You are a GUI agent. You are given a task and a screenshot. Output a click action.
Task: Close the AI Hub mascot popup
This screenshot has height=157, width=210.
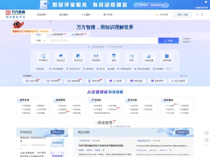click(51, 21)
